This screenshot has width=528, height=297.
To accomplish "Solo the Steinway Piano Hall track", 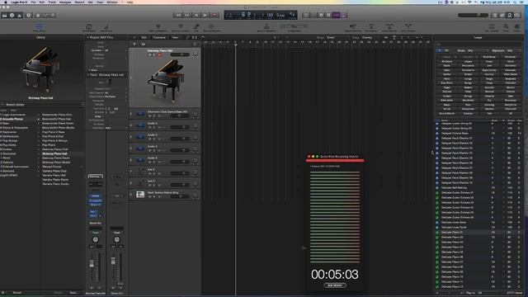I will [154, 54].
